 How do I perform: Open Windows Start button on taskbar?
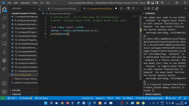[x=46, y=103]
